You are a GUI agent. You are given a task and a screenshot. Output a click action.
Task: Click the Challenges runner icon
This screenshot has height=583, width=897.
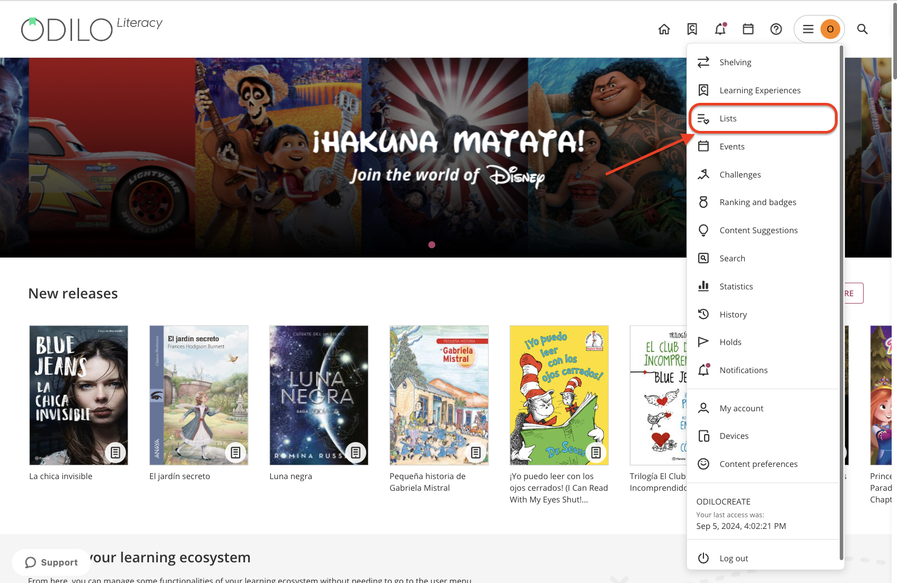(x=703, y=174)
